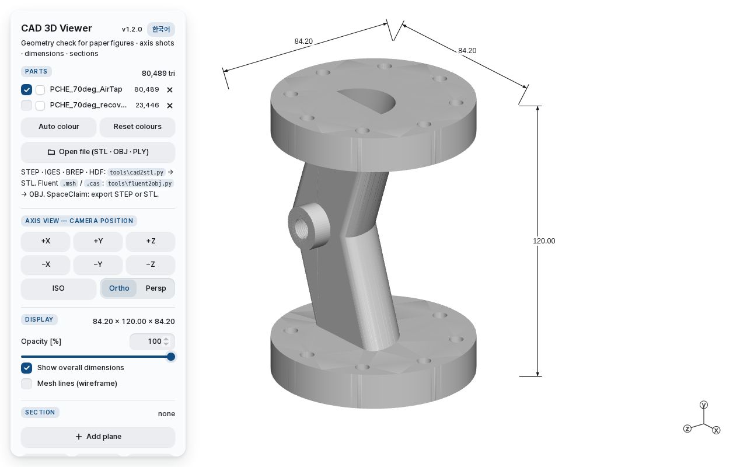
Task: Click the CAD 3D Viewer title
Action: [x=57, y=28]
